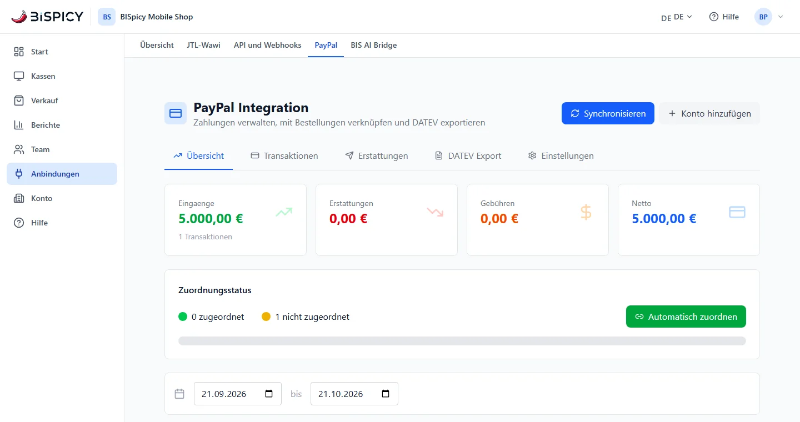This screenshot has width=800, height=422.
Task: Open Hilfe in the sidebar
Action: click(x=62, y=223)
